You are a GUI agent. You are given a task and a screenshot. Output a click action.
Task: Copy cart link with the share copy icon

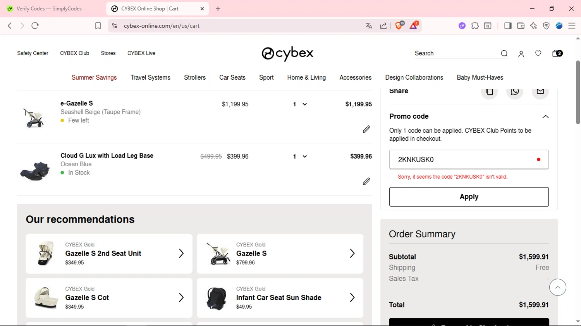click(x=489, y=92)
